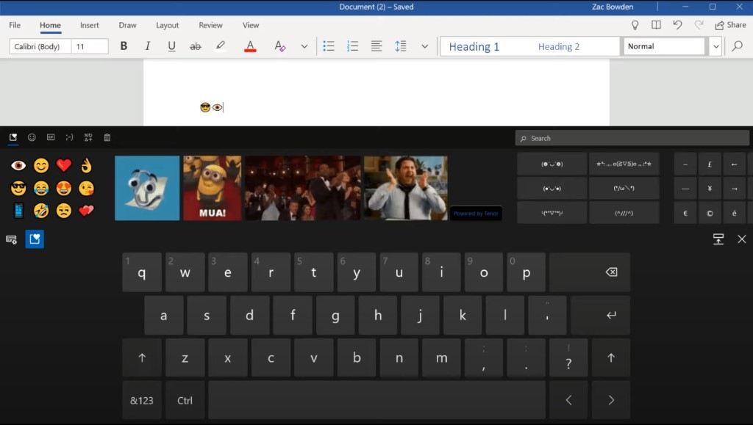Open clipboard history in the input panel
The width and height of the screenshot is (753, 425).
tap(107, 137)
